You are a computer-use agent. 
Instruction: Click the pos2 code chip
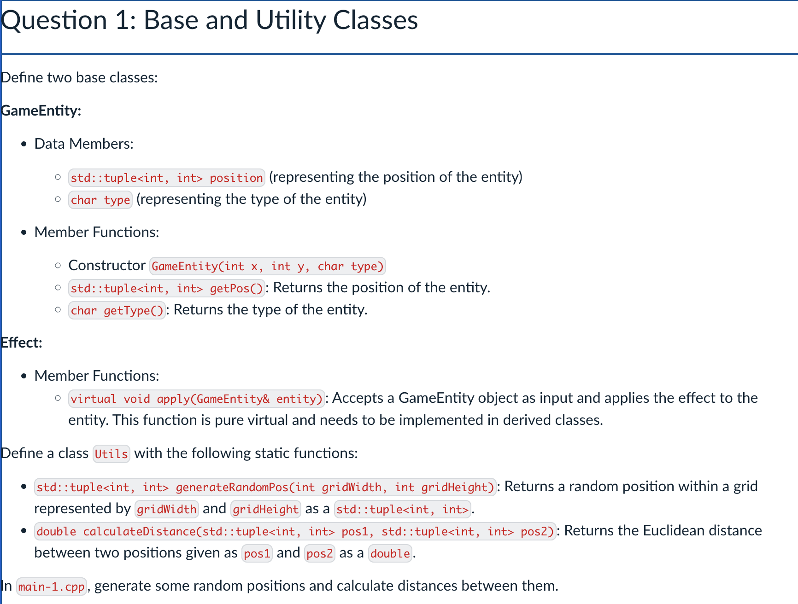319,553
